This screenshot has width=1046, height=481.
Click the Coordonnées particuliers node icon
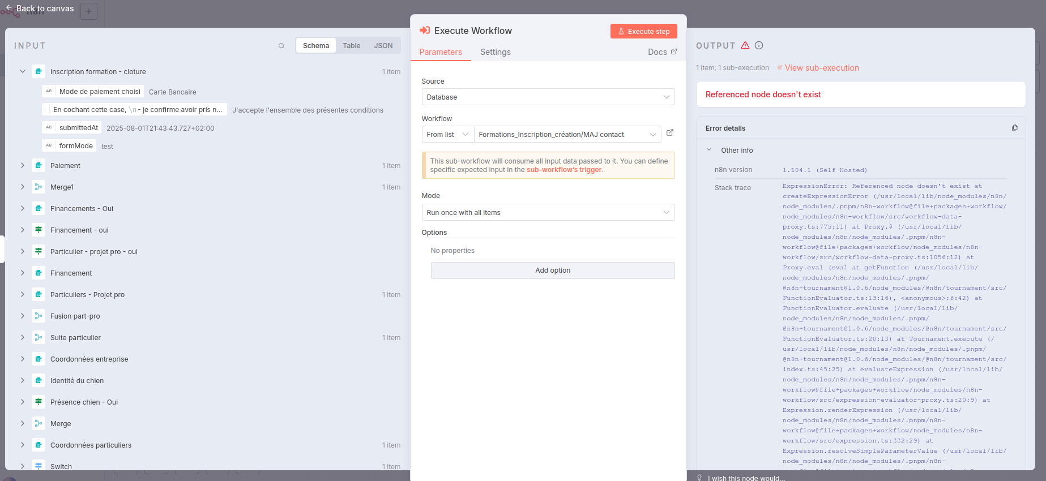pos(39,445)
